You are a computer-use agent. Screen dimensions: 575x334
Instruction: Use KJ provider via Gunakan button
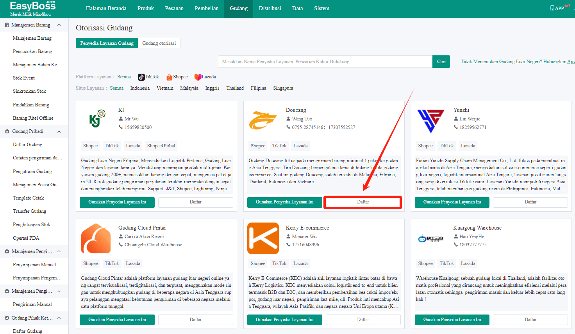coord(117,202)
